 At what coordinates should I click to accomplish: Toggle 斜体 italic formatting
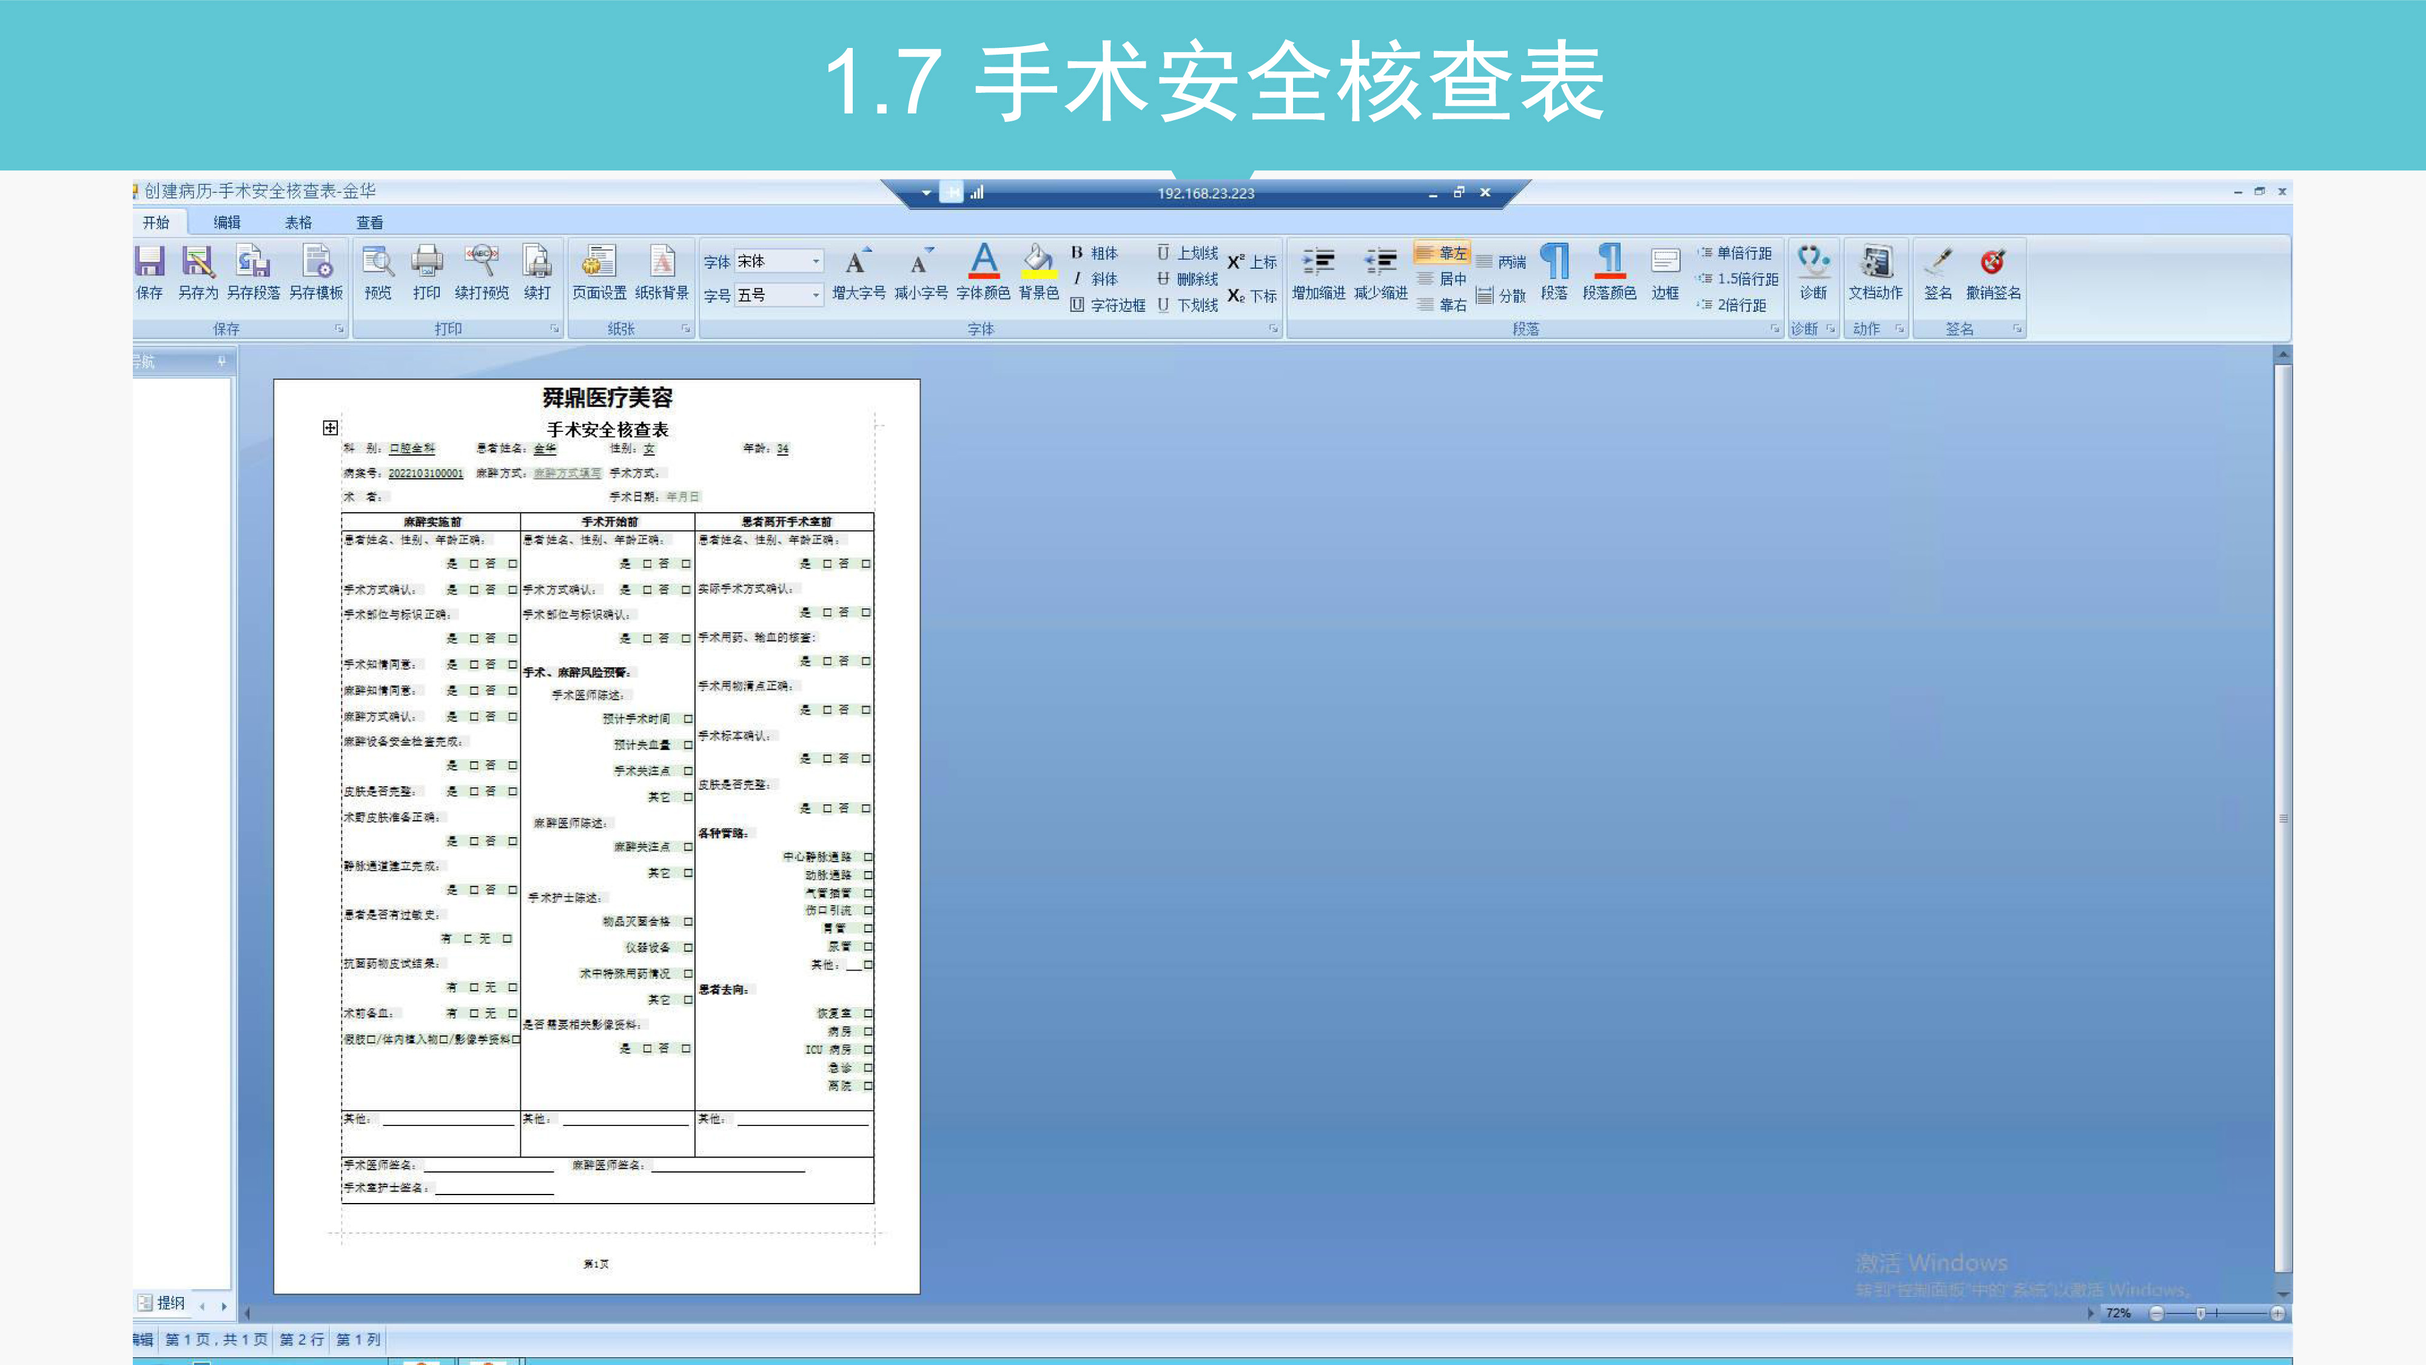1094,279
